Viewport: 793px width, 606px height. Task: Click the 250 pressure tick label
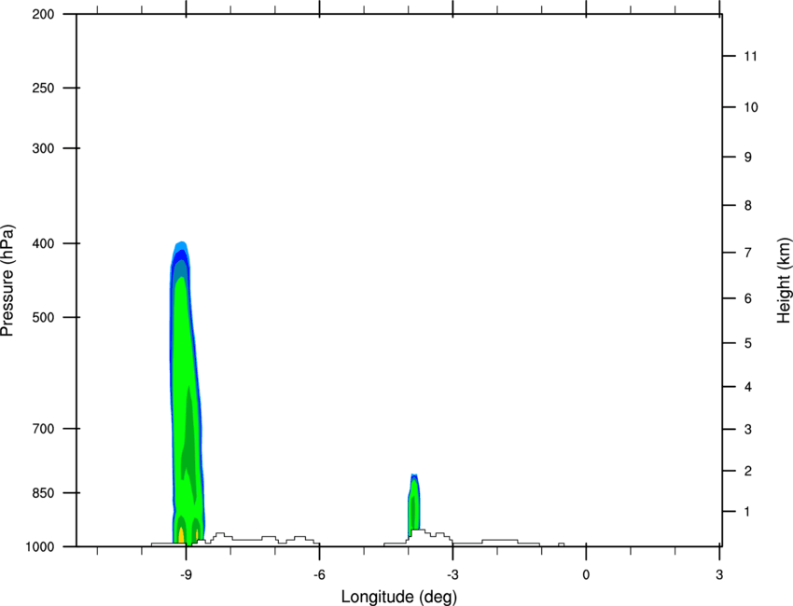[x=43, y=88]
